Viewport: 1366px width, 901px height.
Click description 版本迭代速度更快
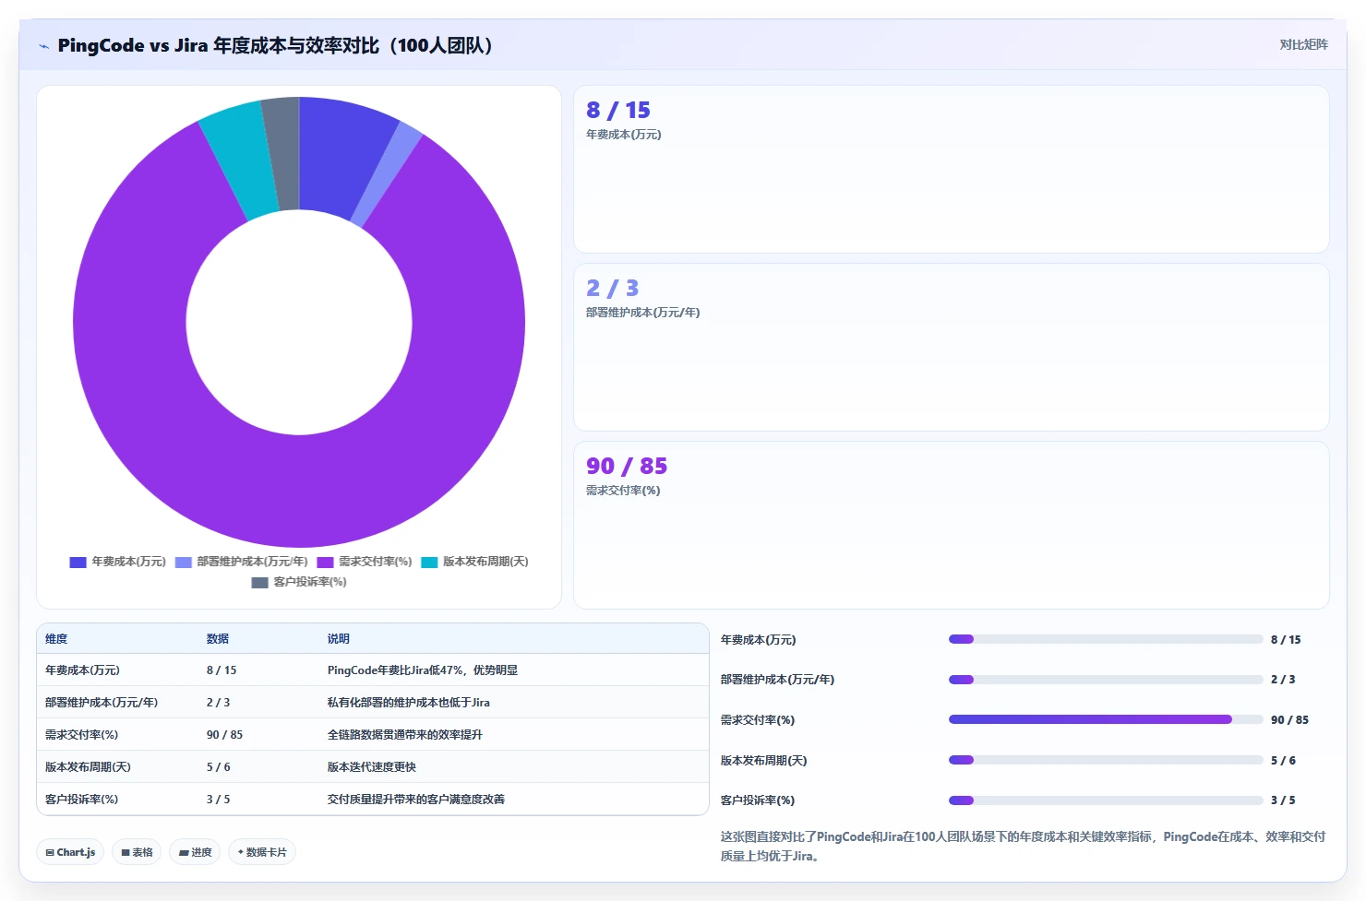(x=372, y=767)
